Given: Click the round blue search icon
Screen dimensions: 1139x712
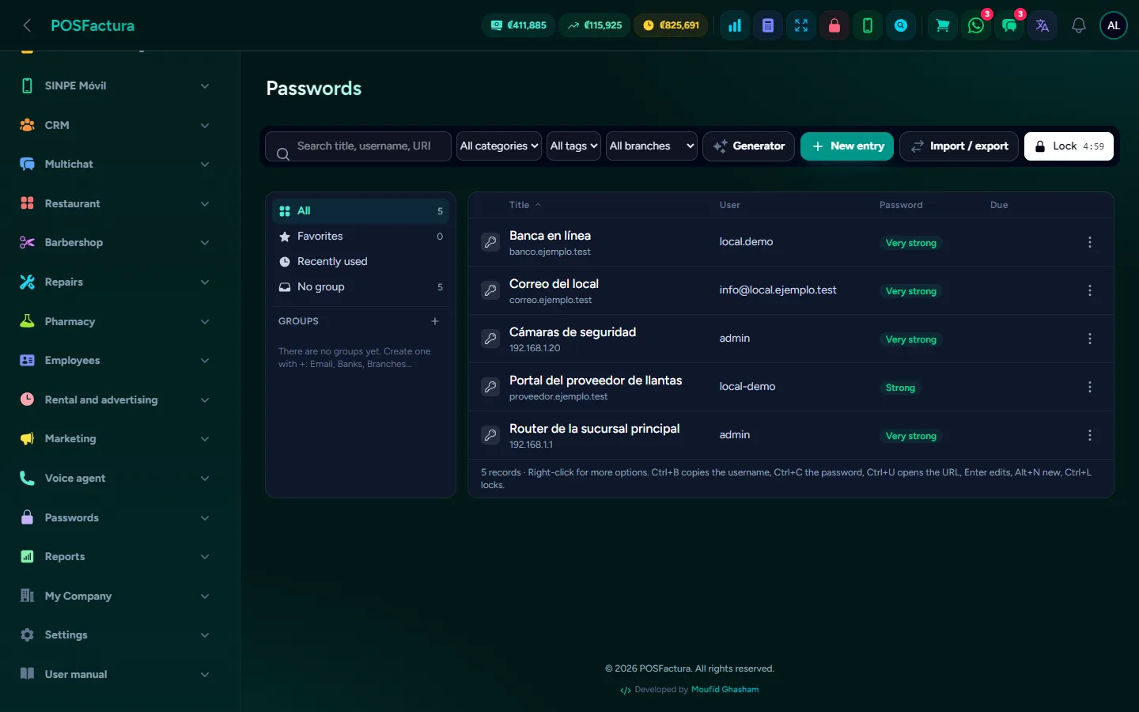Looking at the screenshot, I should tap(901, 25).
